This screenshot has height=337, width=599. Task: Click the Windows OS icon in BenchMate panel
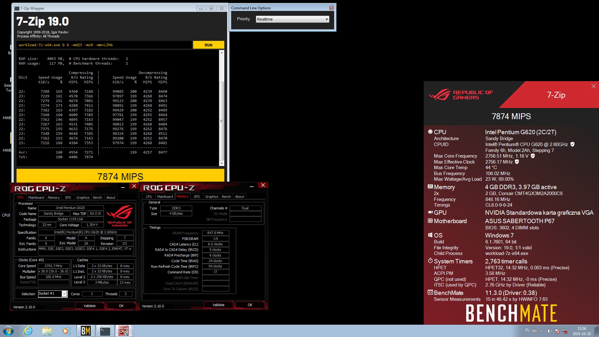pos(430,235)
